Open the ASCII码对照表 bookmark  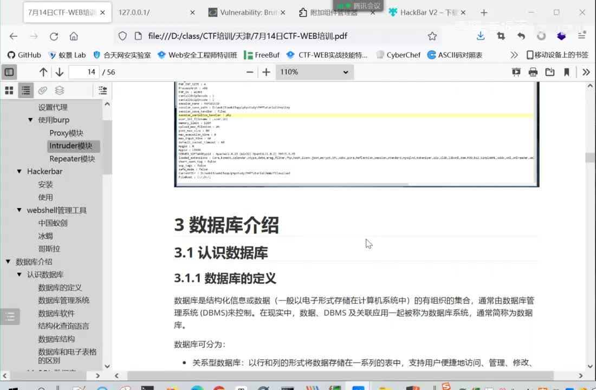455,55
